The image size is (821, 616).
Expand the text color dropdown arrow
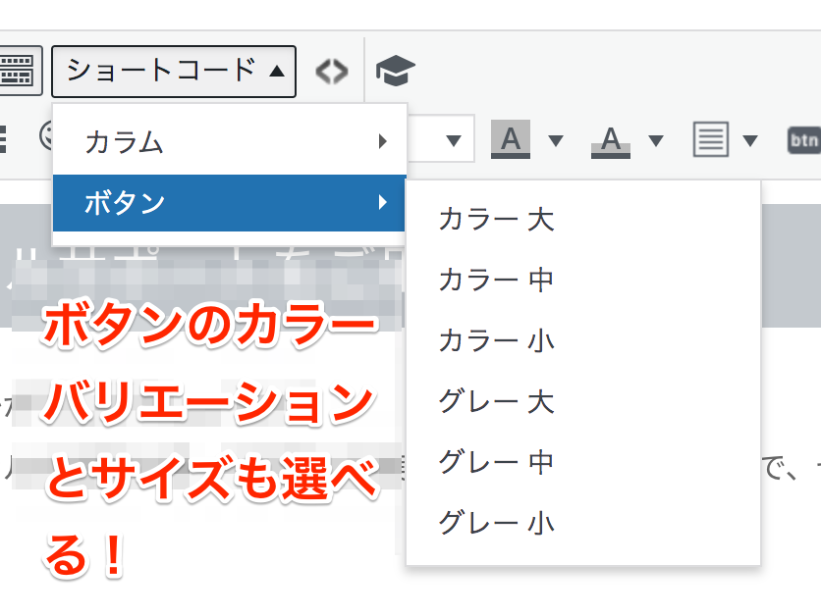point(656,140)
